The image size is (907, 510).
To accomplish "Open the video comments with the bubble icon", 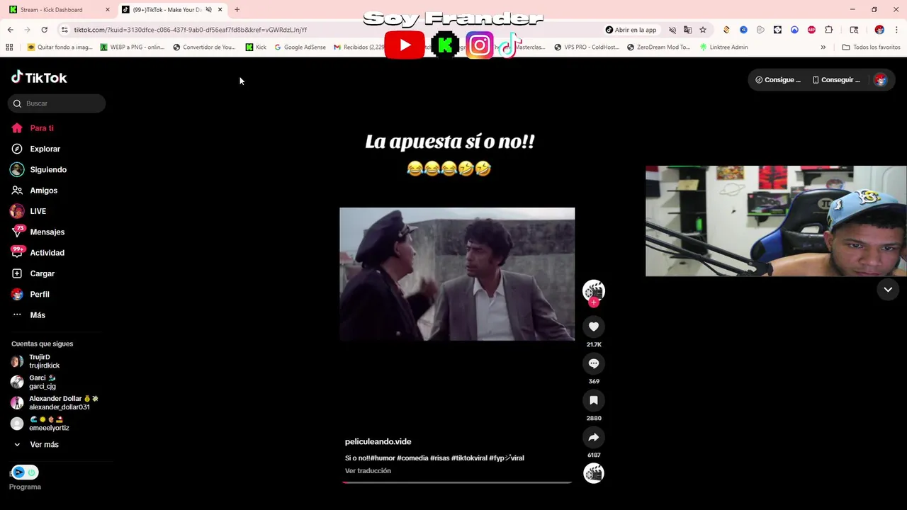I will (594, 363).
